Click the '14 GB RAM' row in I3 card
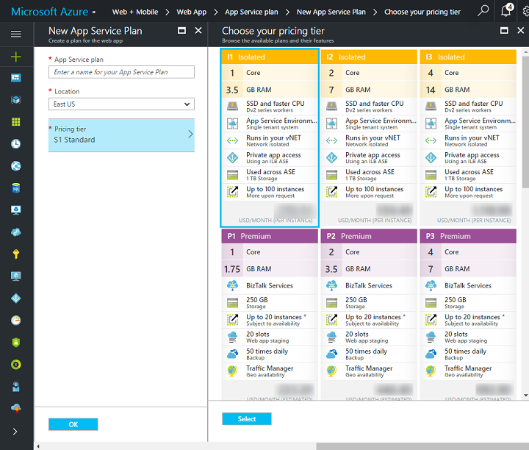Screen dimensions: 529x450 (x=468, y=90)
